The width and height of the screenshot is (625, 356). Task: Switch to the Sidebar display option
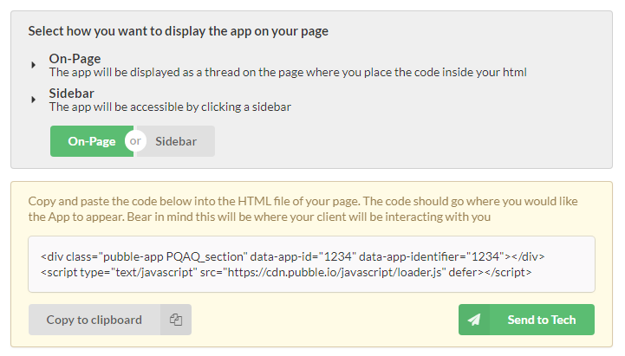coord(177,141)
